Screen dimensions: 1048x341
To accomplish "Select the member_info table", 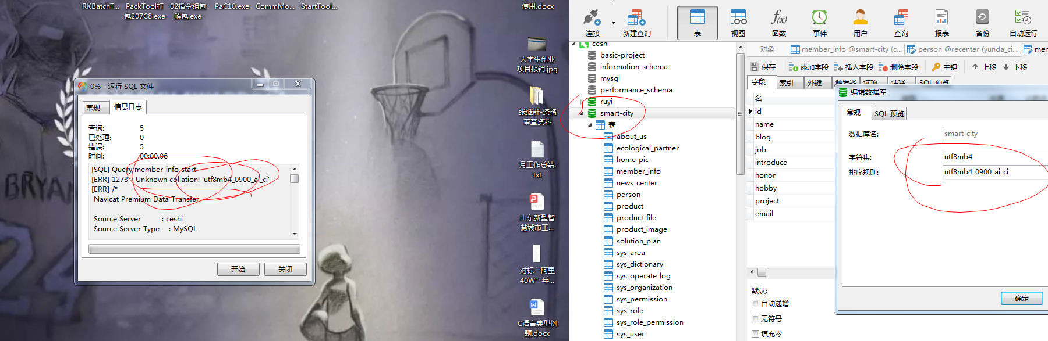I will tap(639, 171).
